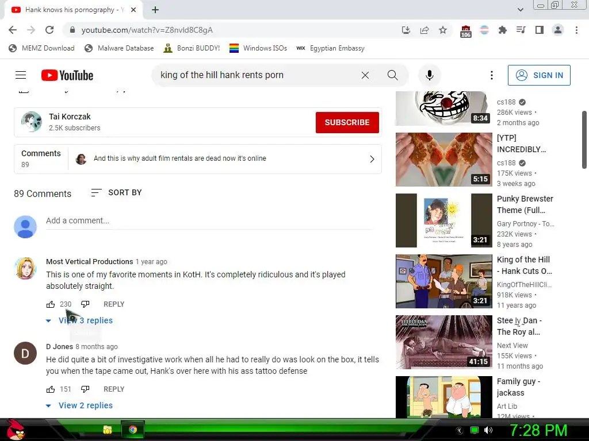Reload the YouTube page
The height and width of the screenshot is (441, 589).
(49, 30)
